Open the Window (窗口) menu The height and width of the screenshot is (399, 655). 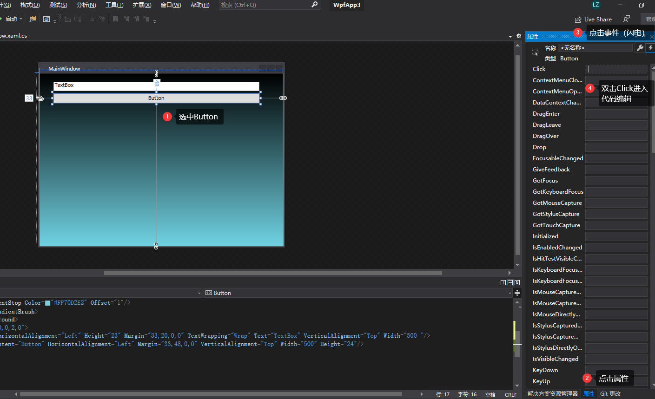click(171, 5)
